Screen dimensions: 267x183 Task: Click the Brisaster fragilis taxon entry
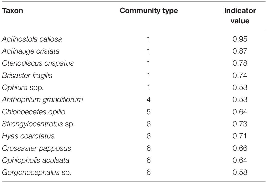[x=29, y=75]
